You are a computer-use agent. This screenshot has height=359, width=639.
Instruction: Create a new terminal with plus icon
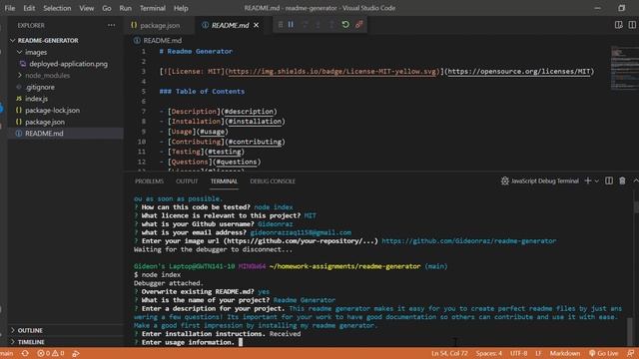588,180
